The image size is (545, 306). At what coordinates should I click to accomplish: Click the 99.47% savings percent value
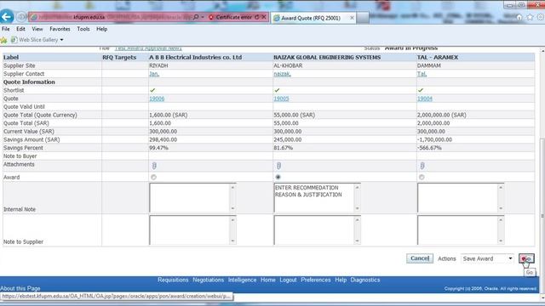pyautogui.click(x=159, y=148)
